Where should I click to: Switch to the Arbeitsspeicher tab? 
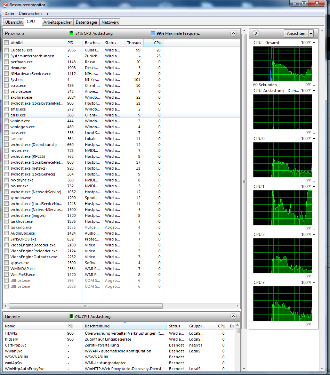coord(57,22)
